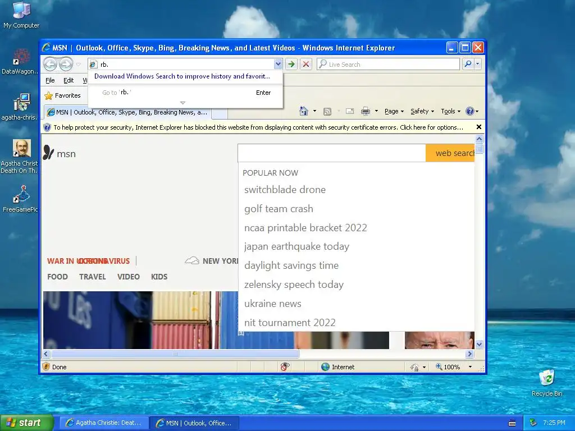Open the Start menu
This screenshot has height=431, width=575.
[26, 423]
